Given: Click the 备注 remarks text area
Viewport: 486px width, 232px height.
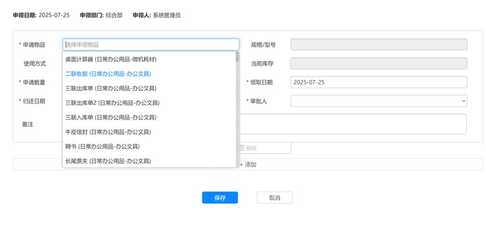Looking at the screenshot, I should tap(353, 124).
